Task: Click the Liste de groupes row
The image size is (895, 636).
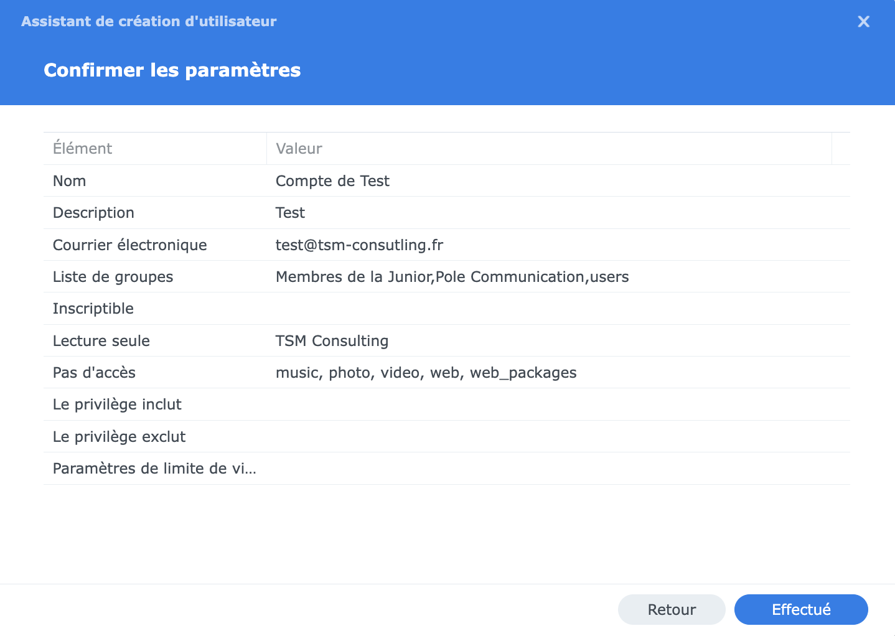Action: click(447, 277)
